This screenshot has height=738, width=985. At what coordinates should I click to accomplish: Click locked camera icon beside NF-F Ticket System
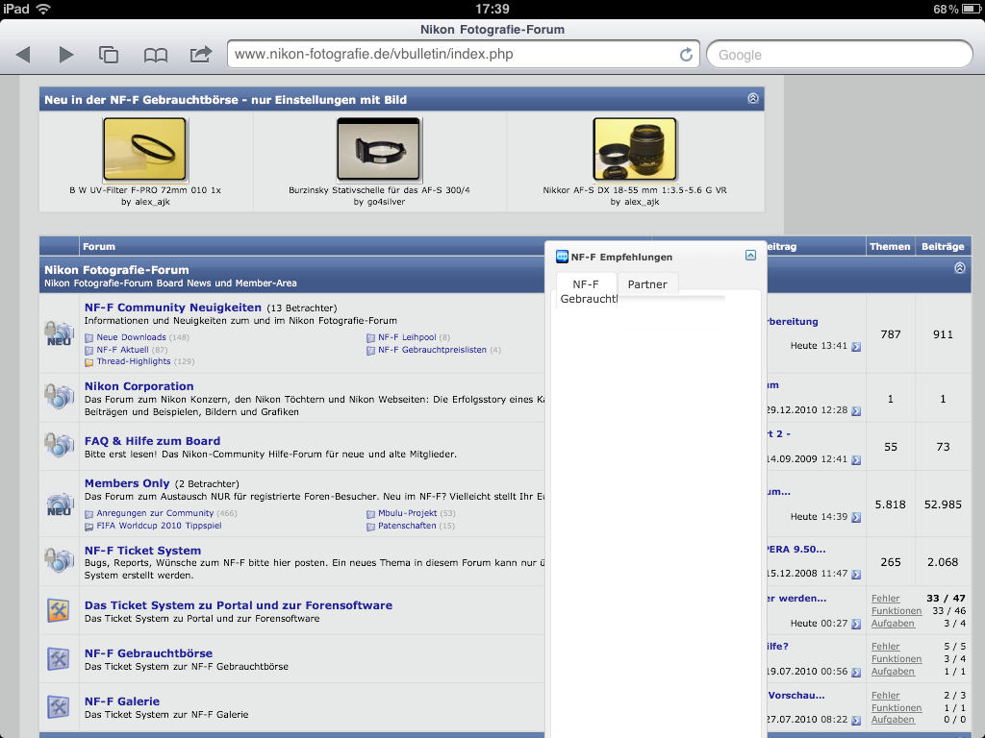(59, 559)
